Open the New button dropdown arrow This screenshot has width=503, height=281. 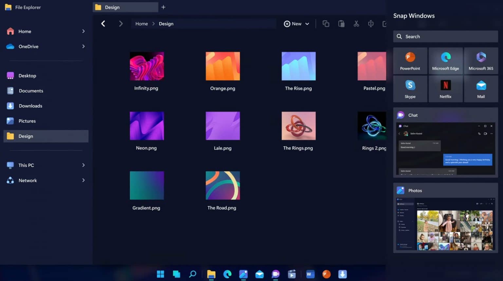click(307, 24)
